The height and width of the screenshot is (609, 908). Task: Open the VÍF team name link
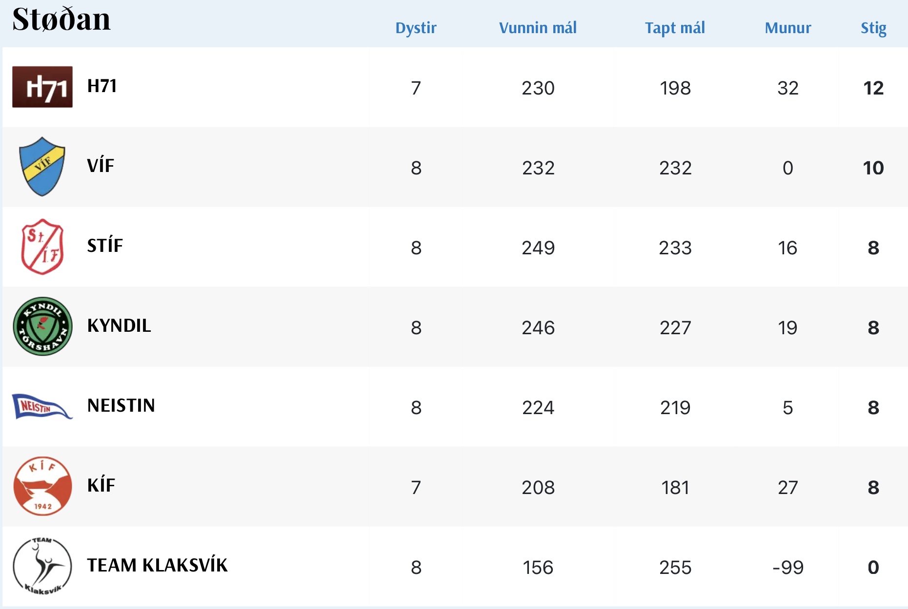pyautogui.click(x=101, y=166)
